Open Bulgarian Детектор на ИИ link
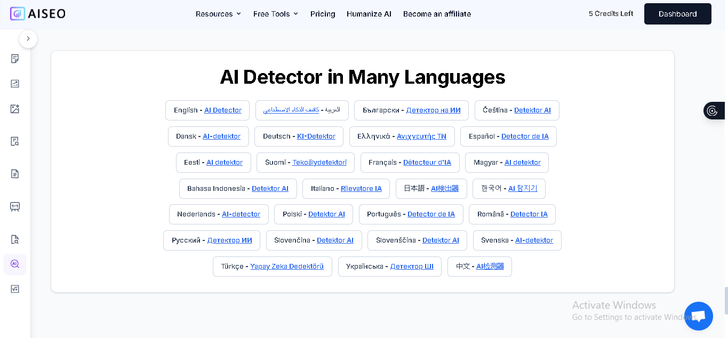Viewport: 728px width, 338px height. [x=433, y=110]
